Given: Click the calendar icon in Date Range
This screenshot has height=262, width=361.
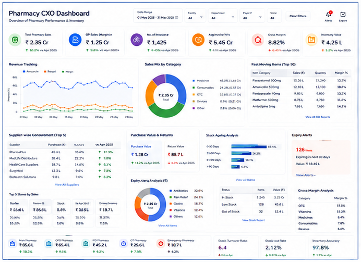Looking at the screenshot, I should coord(176,18).
